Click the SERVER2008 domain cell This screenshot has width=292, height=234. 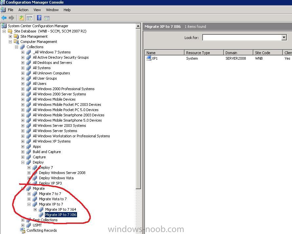tap(236, 58)
